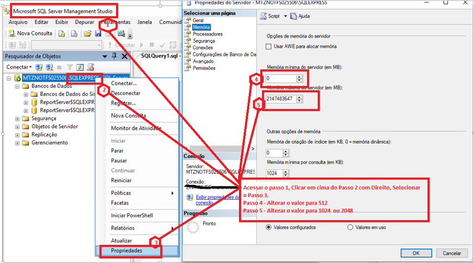Click the Open File folder icon
This screenshot has height=263, width=474.
point(88,33)
